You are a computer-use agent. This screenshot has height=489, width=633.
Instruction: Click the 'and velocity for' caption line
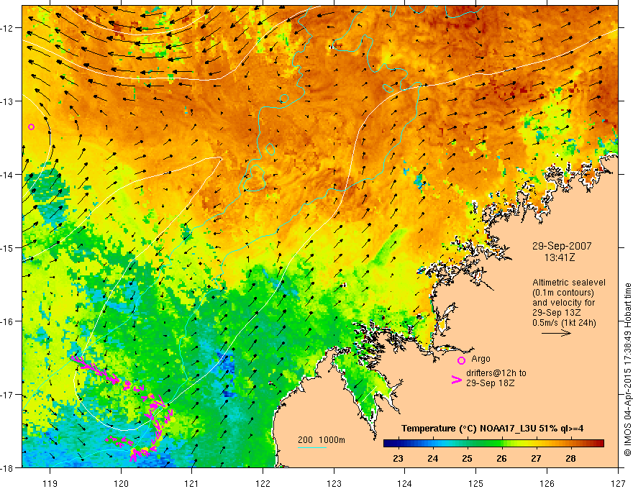click(x=563, y=303)
